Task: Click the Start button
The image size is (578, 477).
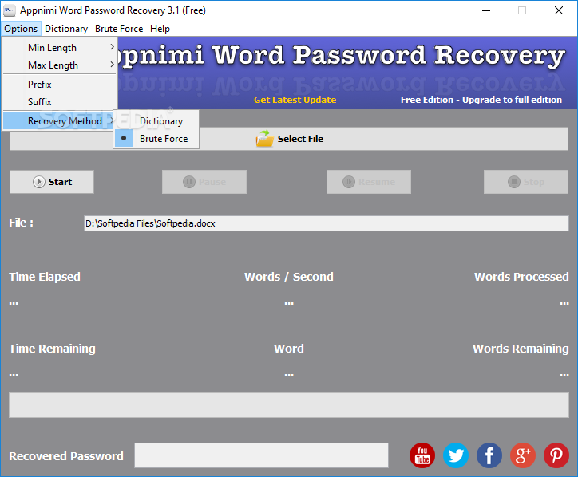Action: pos(52,182)
